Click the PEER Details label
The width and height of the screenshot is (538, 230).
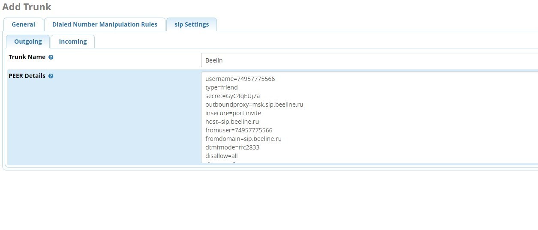click(27, 76)
